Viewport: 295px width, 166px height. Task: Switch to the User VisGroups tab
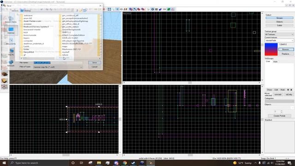click(268, 61)
